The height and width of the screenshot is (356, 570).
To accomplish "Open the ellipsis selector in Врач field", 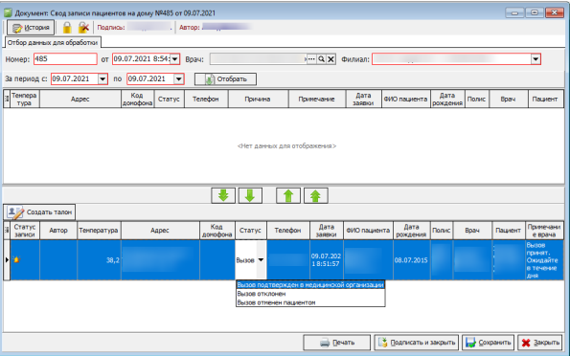I will coord(311,59).
